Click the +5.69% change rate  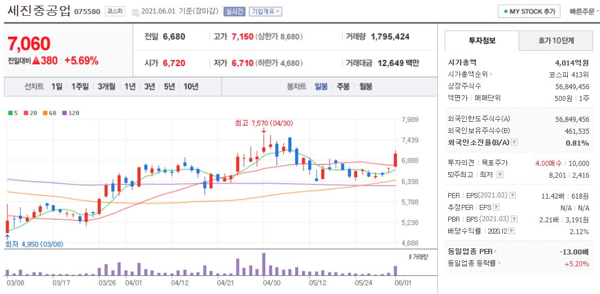81,60
